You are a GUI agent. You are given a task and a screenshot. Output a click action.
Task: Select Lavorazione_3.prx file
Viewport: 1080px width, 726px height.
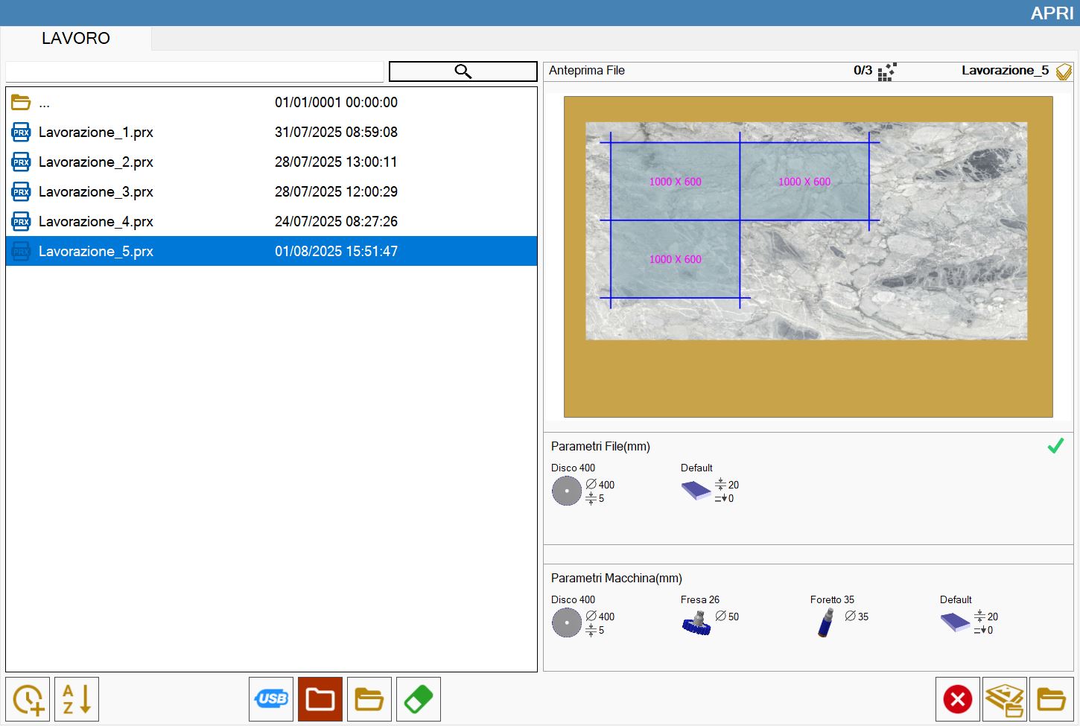[271, 191]
